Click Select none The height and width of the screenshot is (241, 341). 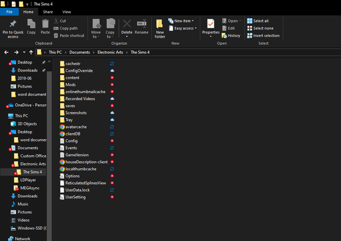(x=260, y=28)
